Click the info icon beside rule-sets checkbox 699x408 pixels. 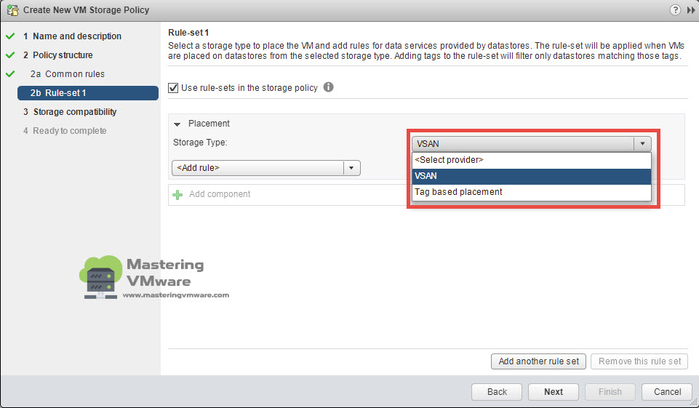[328, 87]
